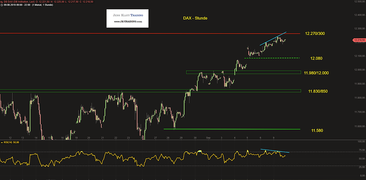
Task: Click the 25,00 RSI axis value
Action: click(362, 167)
